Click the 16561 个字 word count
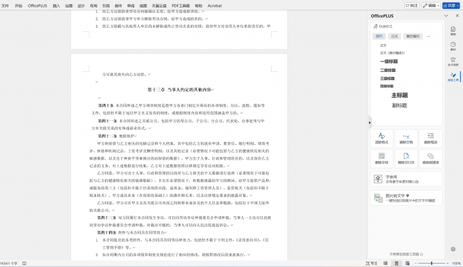Viewport: 463px width, 267px height. (x=9, y=263)
